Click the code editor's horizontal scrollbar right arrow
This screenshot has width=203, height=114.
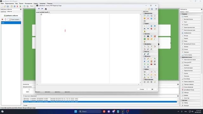coord(139,85)
